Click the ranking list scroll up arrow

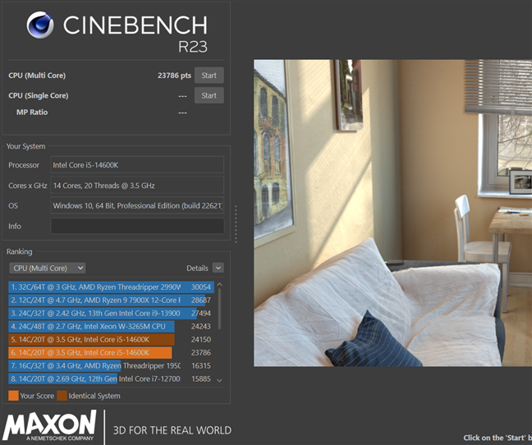(219, 284)
